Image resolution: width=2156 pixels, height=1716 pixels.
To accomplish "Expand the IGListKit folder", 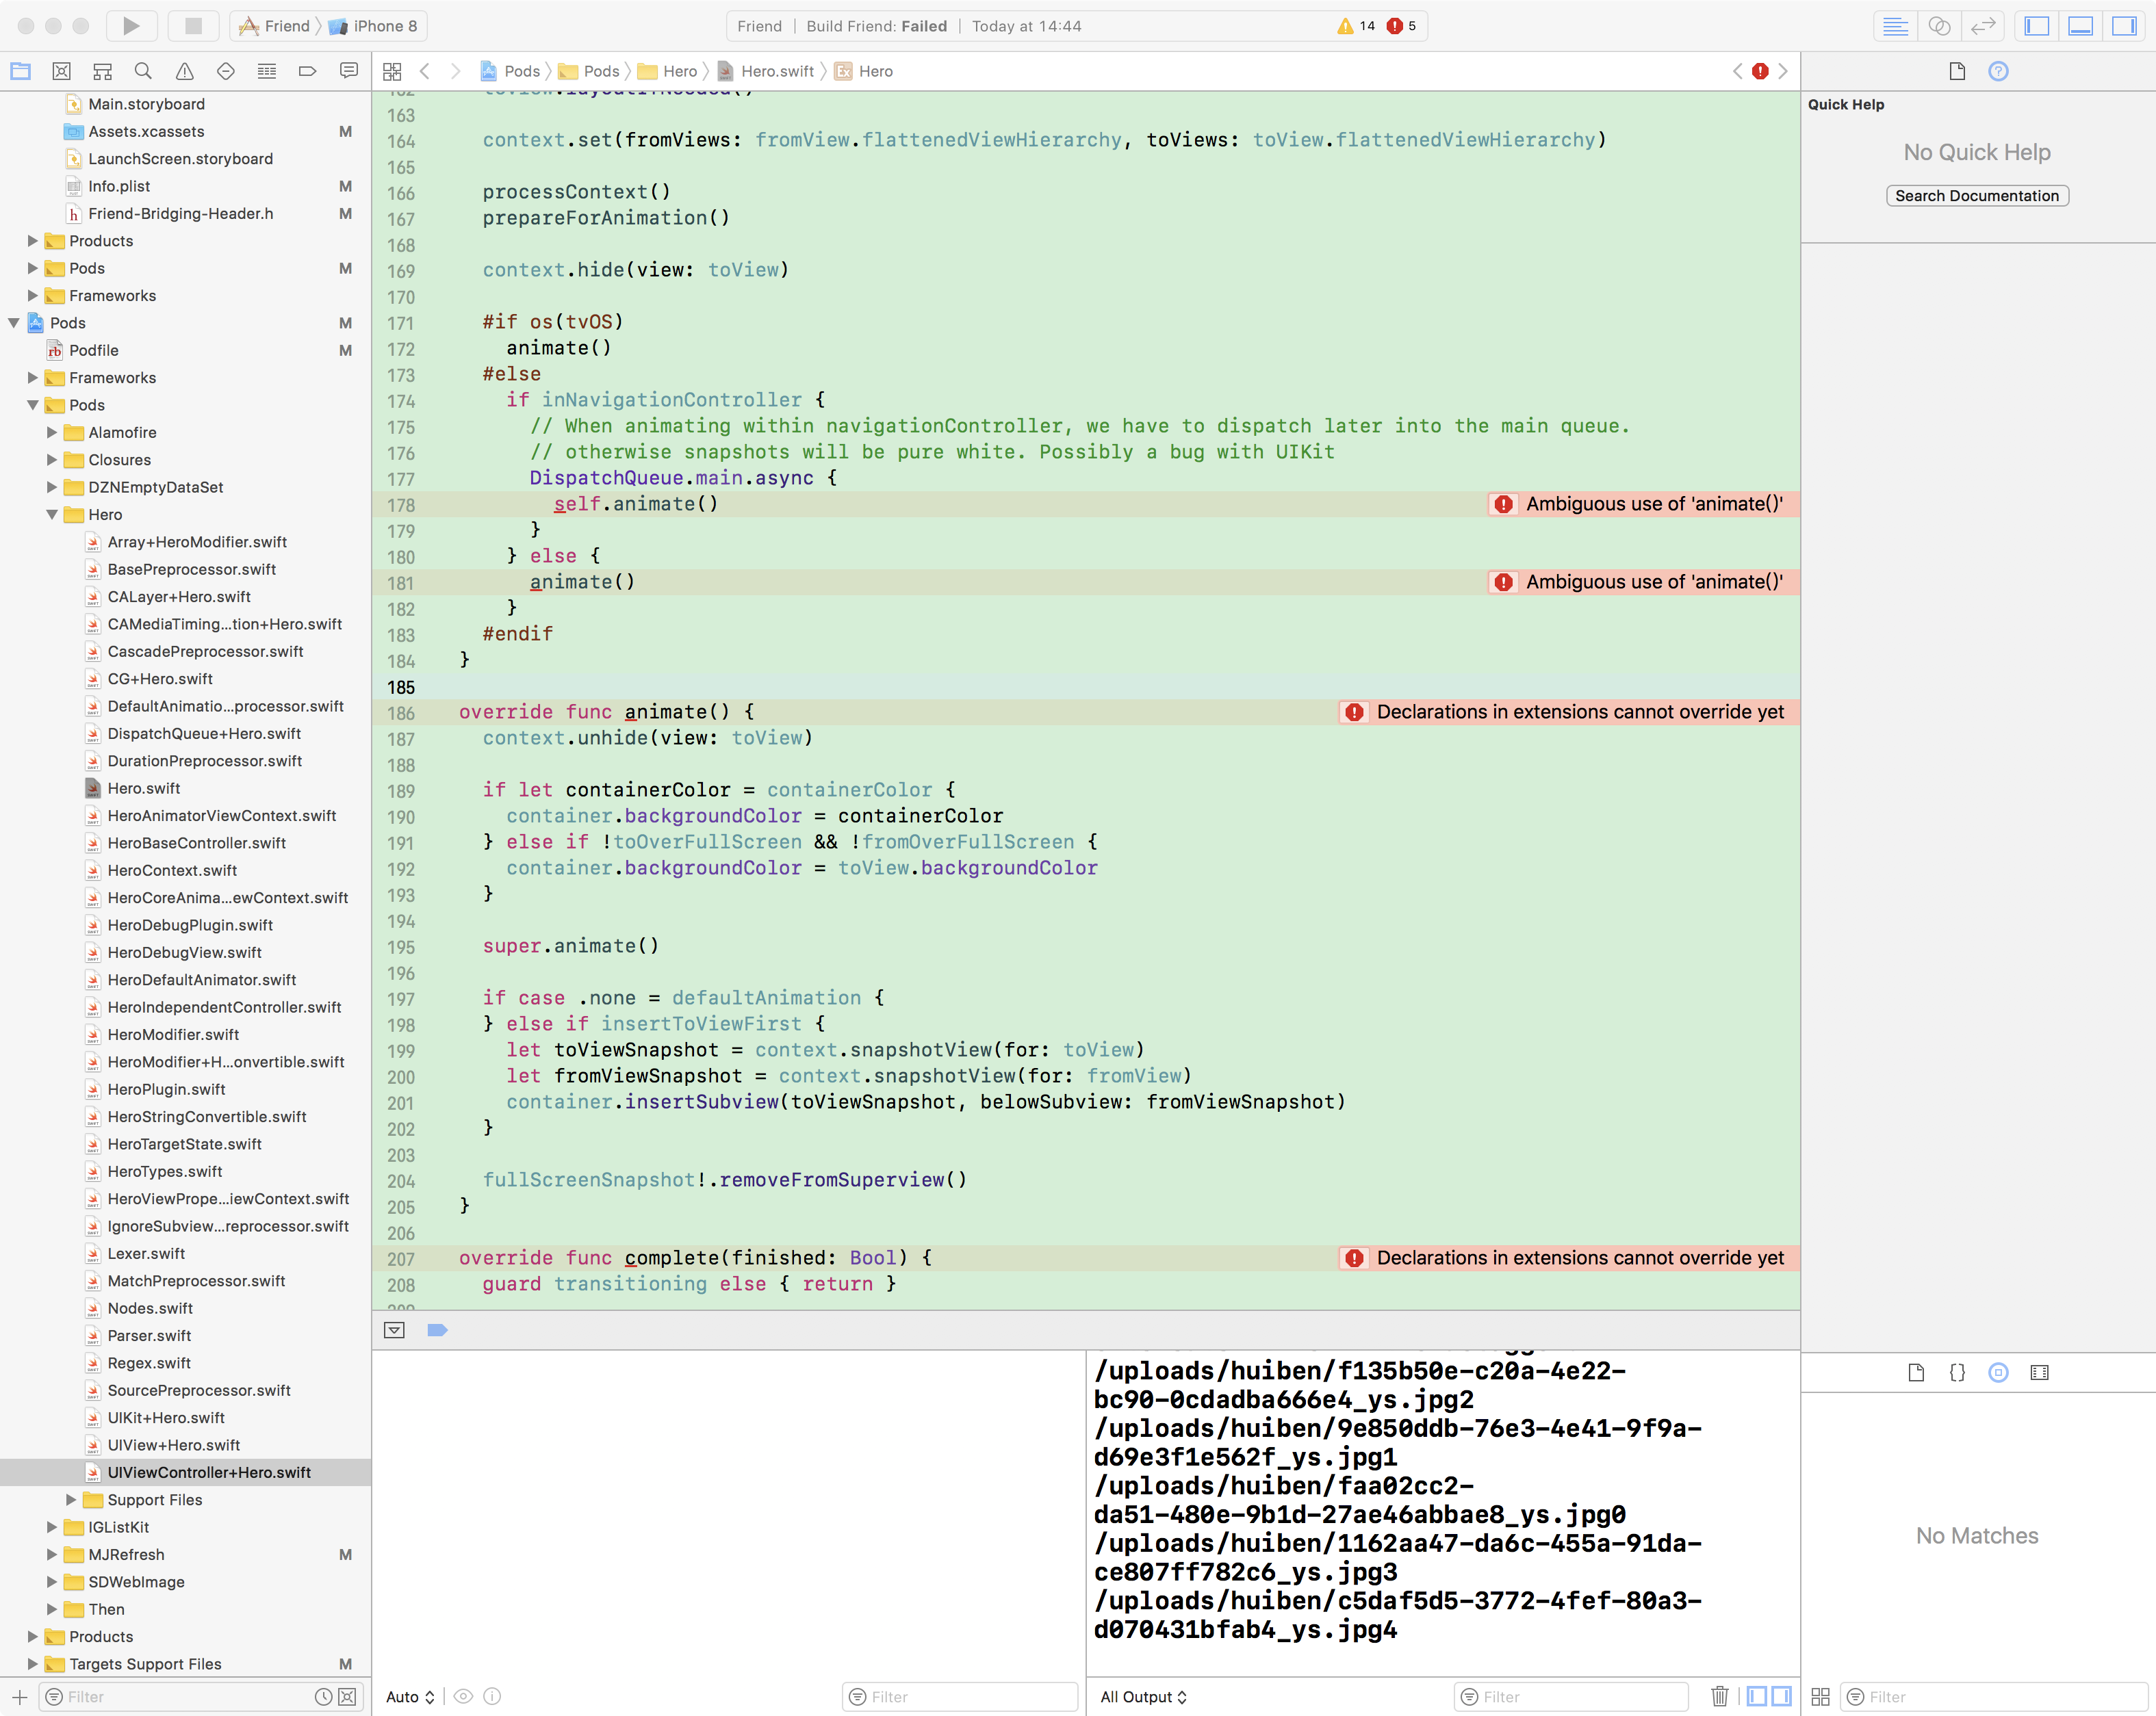I will [x=52, y=1527].
